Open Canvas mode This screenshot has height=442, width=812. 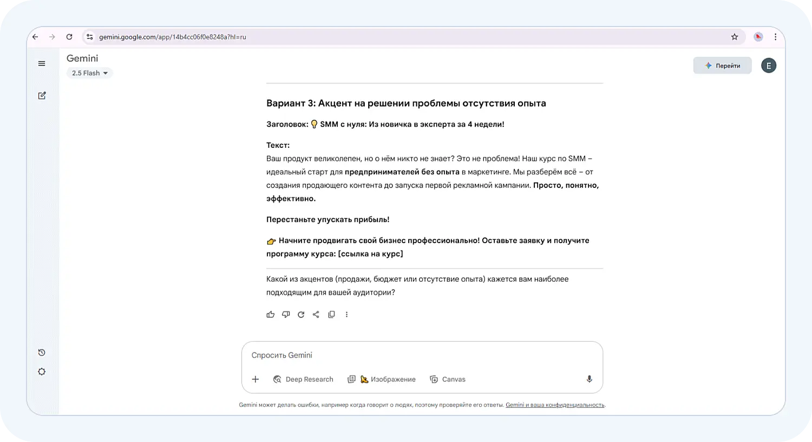click(x=448, y=379)
